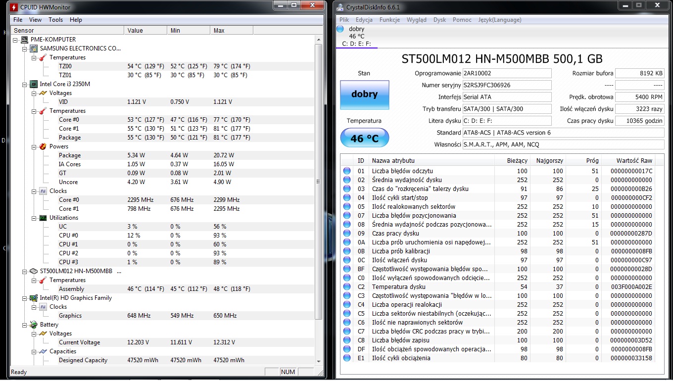The width and height of the screenshot is (673, 381).
Task: Click the disk health circle above drive letters
Action: click(340, 29)
